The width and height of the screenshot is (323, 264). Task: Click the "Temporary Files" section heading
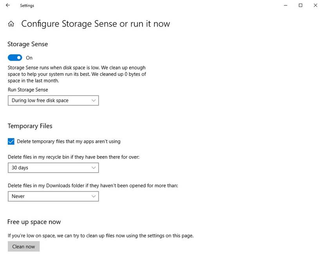30,126
